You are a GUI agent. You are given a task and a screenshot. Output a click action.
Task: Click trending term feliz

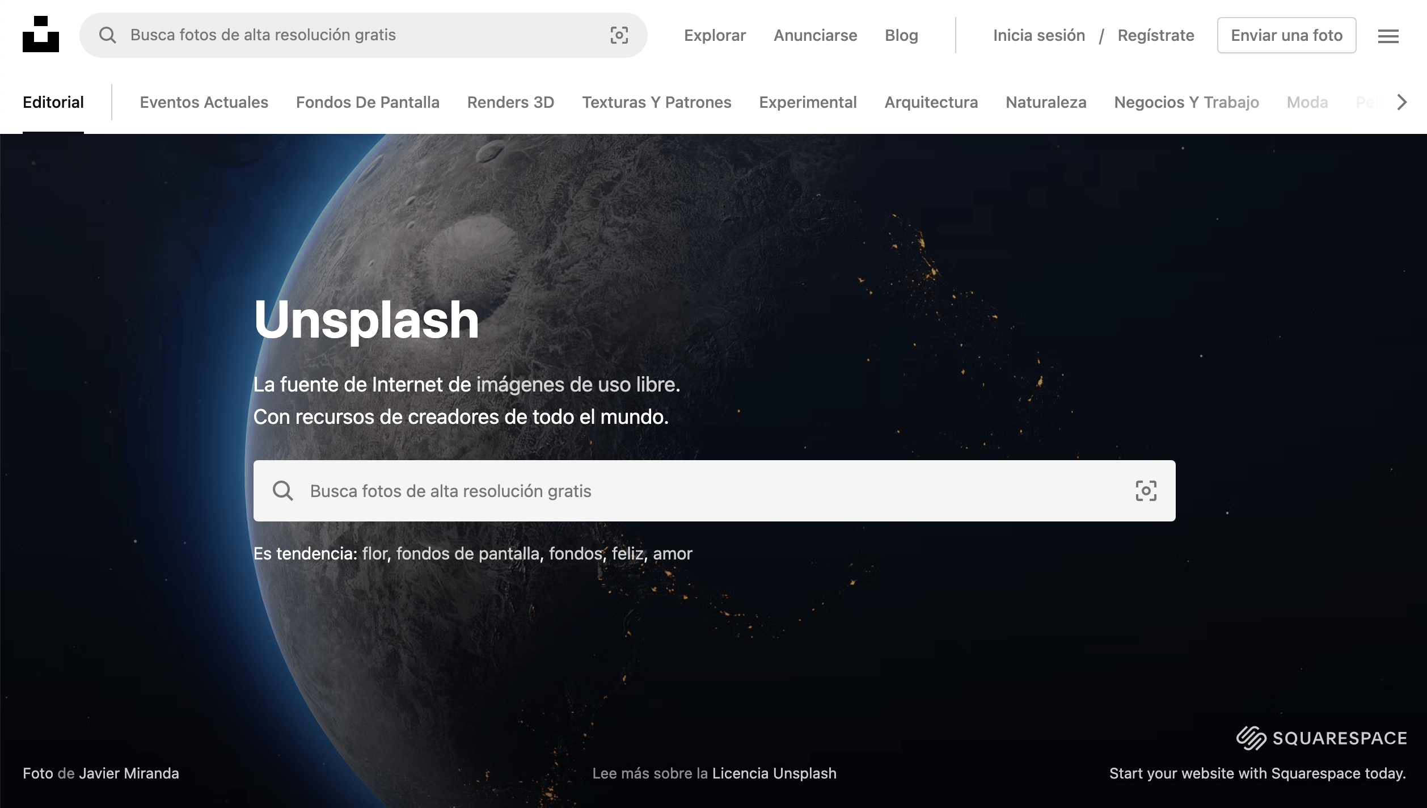[627, 553]
